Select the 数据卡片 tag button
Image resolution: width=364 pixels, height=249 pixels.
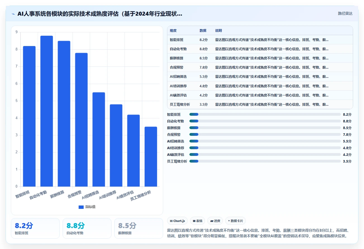pyautogui.click(x=235, y=221)
